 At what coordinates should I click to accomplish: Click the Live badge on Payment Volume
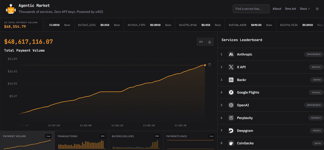[x=48, y=136]
